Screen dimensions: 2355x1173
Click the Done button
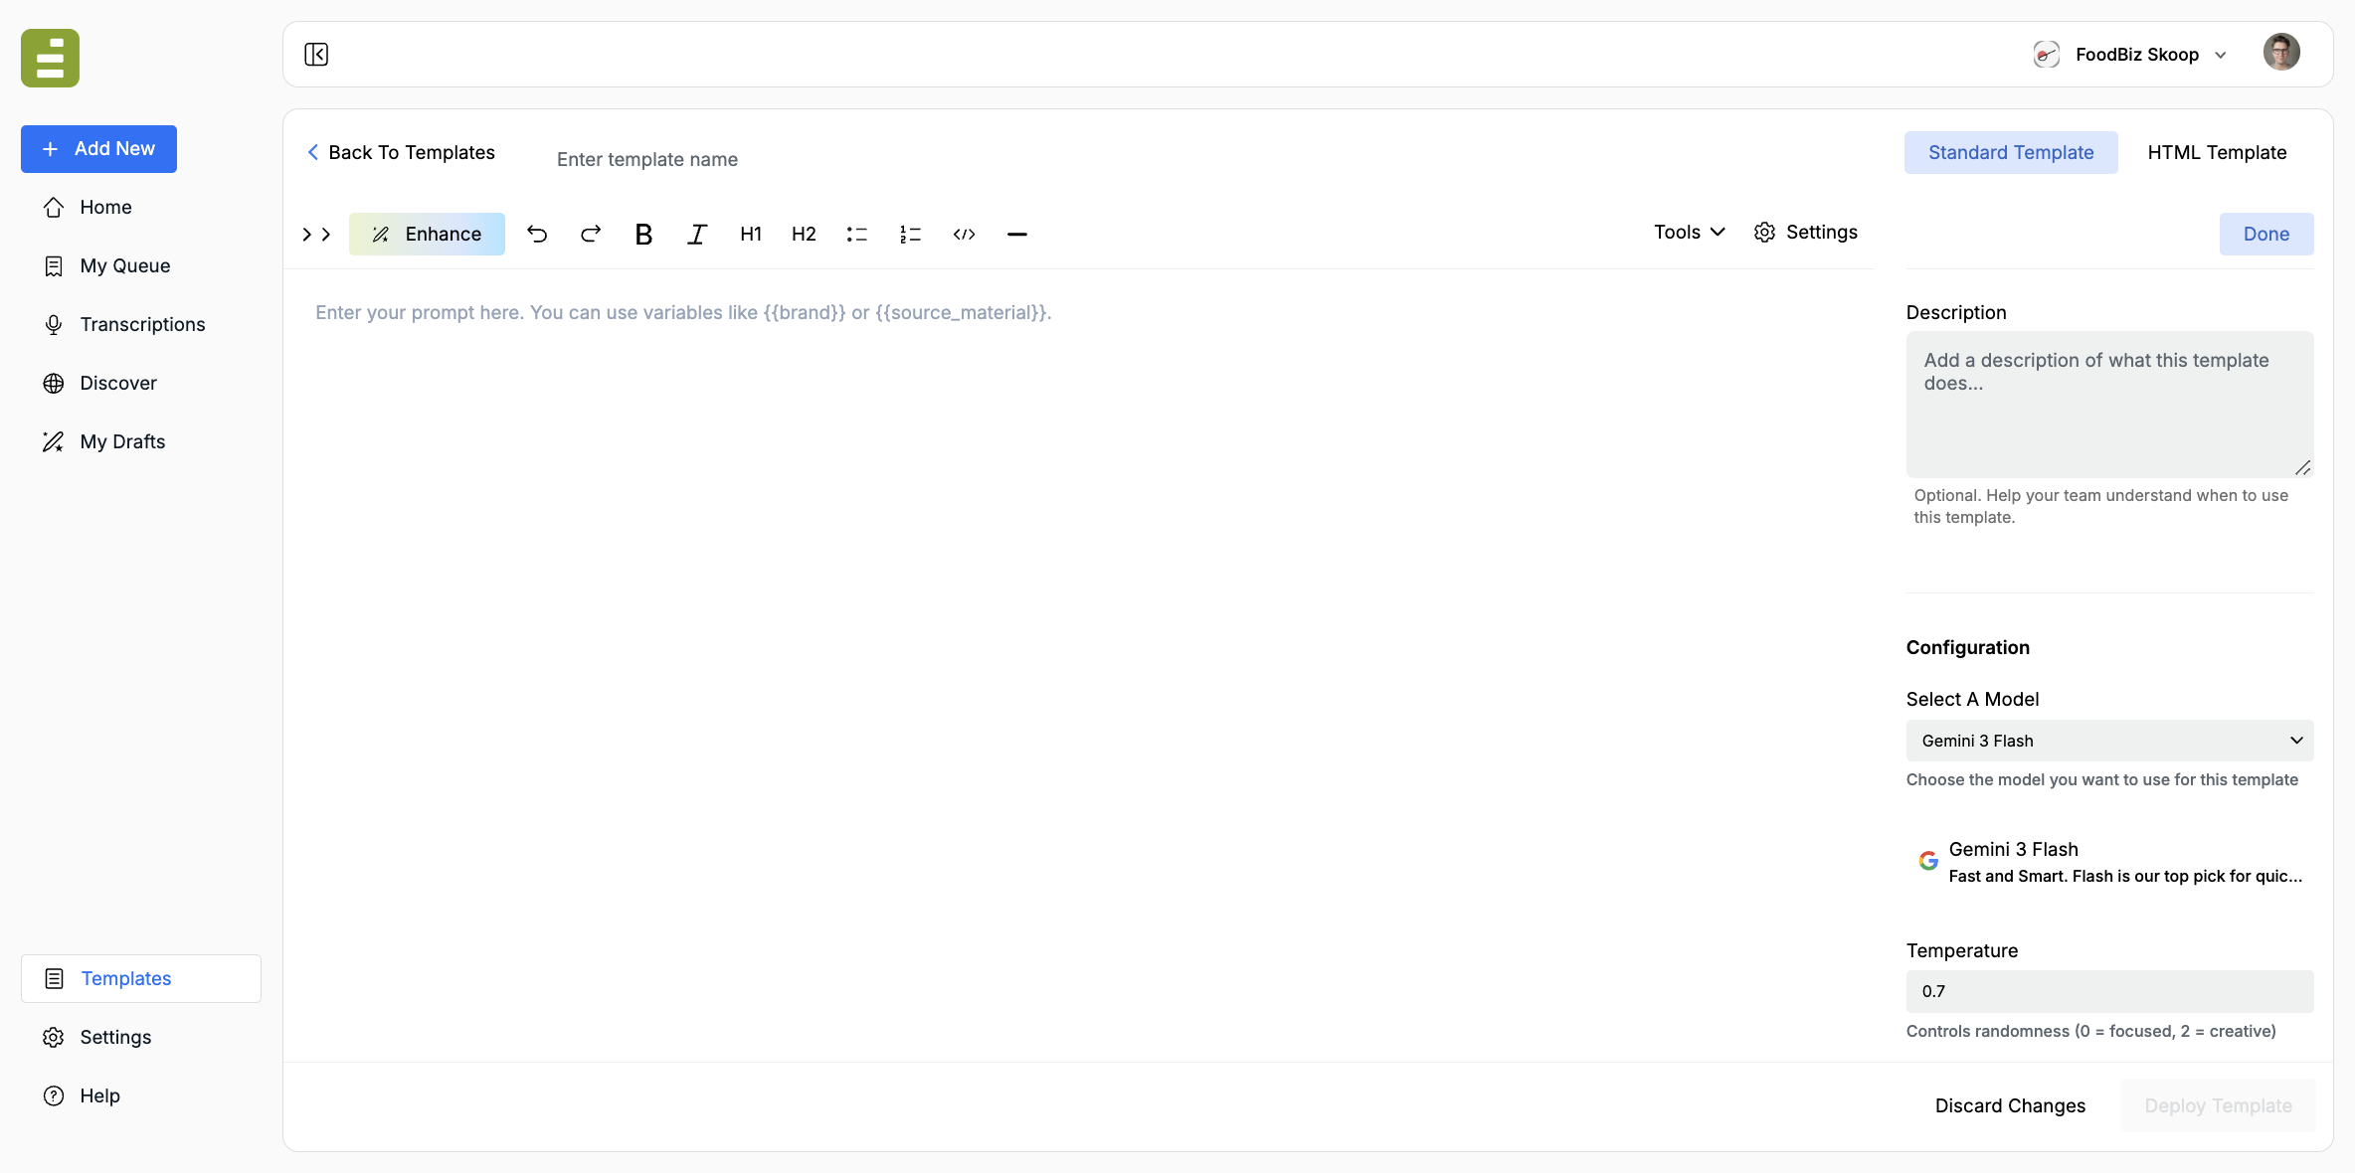(x=2266, y=234)
